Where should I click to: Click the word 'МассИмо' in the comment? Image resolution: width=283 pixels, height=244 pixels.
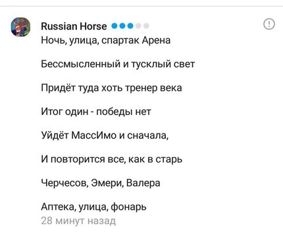(x=94, y=135)
